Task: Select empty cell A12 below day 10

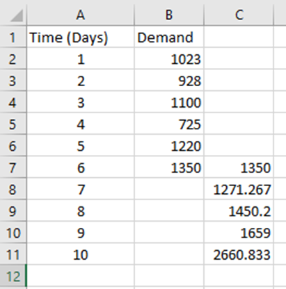Action: tap(81, 276)
